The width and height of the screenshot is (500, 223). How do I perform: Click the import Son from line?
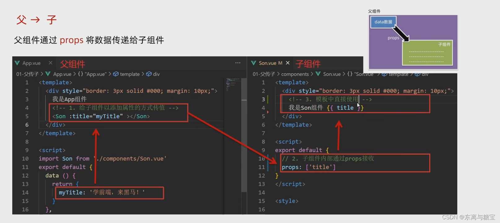pos(102,159)
